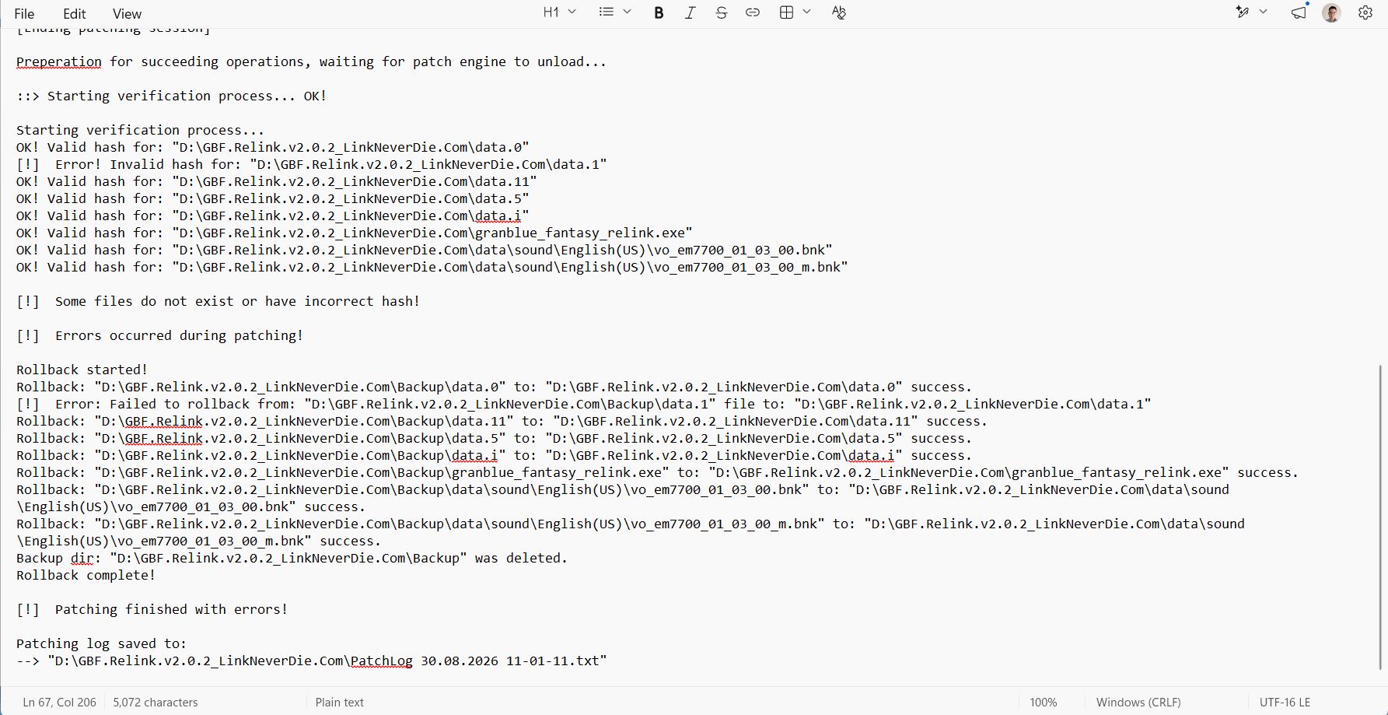Click the "Patching log saved to:" line
This screenshot has height=715, width=1388.
[x=102, y=643]
